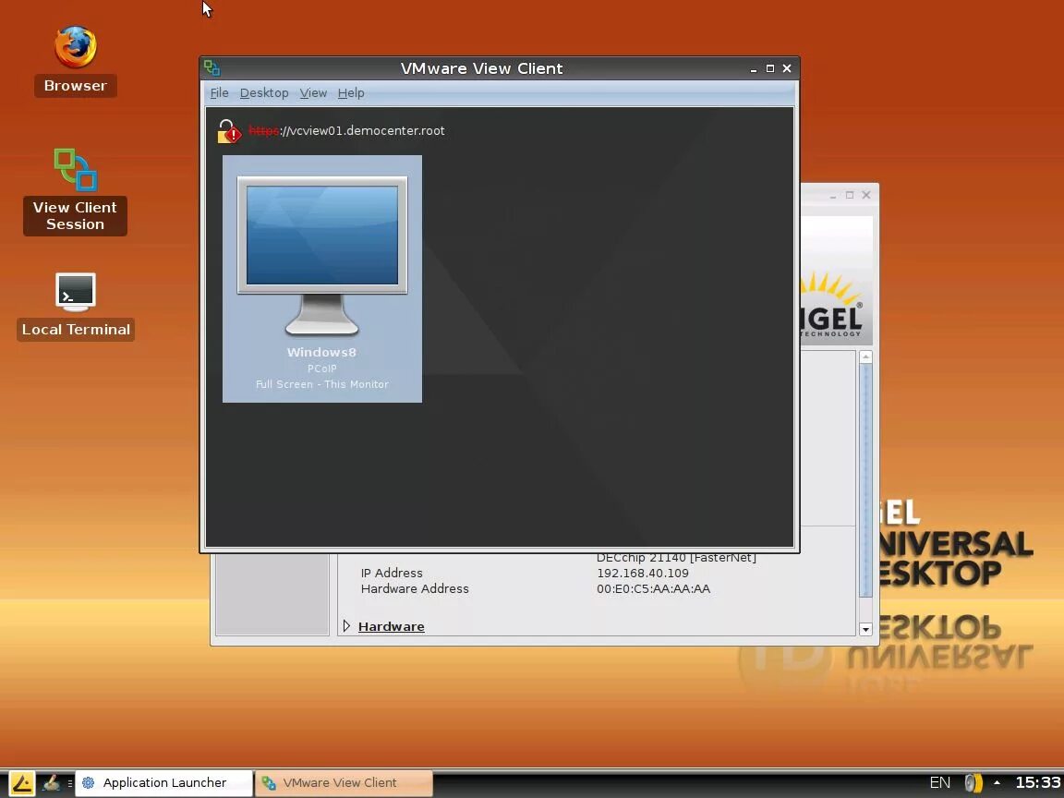Launch the View Client Session desktop icon
The height and width of the screenshot is (798, 1064).
coord(76,170)
